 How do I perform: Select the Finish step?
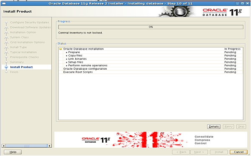tap(14, 72)
